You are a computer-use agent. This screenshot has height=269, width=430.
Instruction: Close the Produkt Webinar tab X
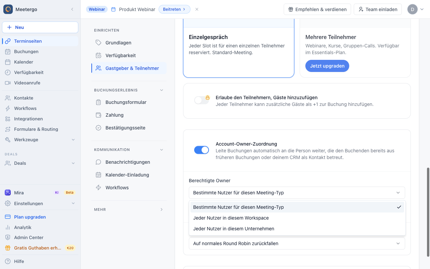(197, 9)
